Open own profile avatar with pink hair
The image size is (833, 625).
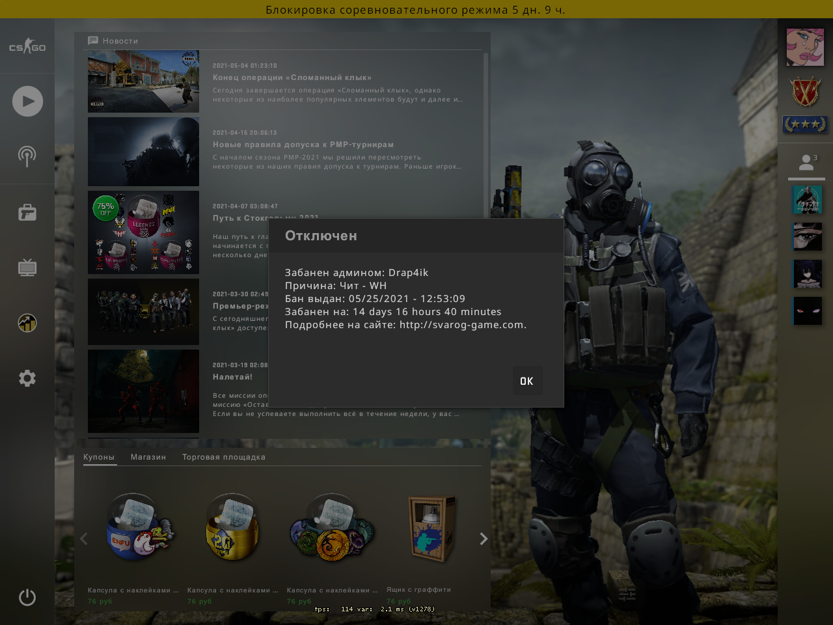tap(805, 47)
